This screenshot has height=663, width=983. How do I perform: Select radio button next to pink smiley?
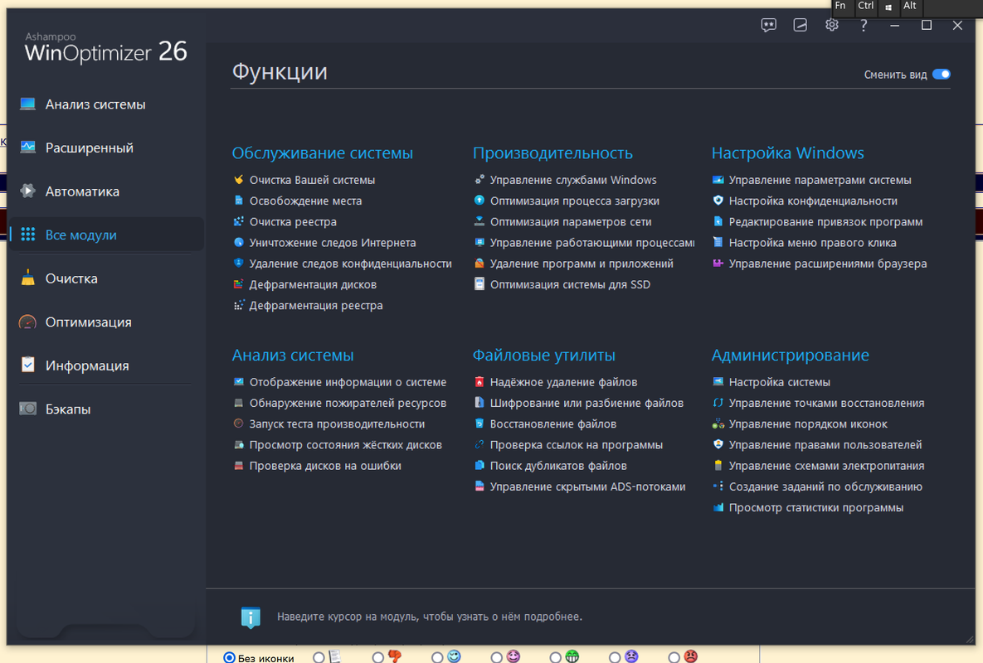click(x=497, y=657)
